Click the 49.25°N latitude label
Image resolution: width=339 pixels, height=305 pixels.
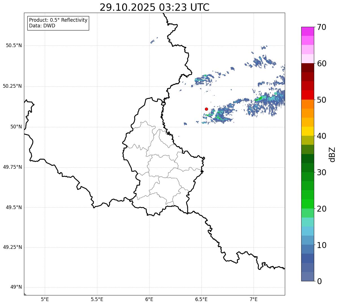pos(12,247)
